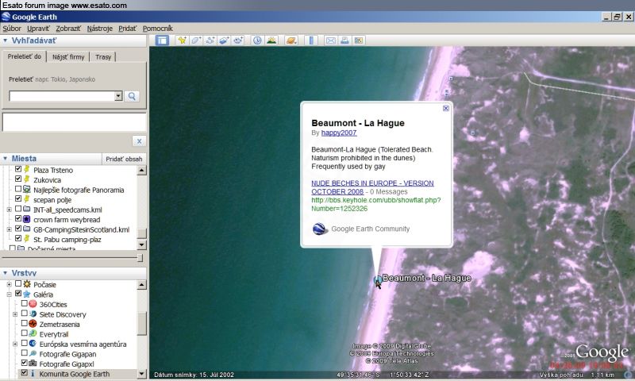Uncheck the Zukovica placemark
The width and height of the screenshot is (635, 381).
pyautogui.click(x=18, y=179)
